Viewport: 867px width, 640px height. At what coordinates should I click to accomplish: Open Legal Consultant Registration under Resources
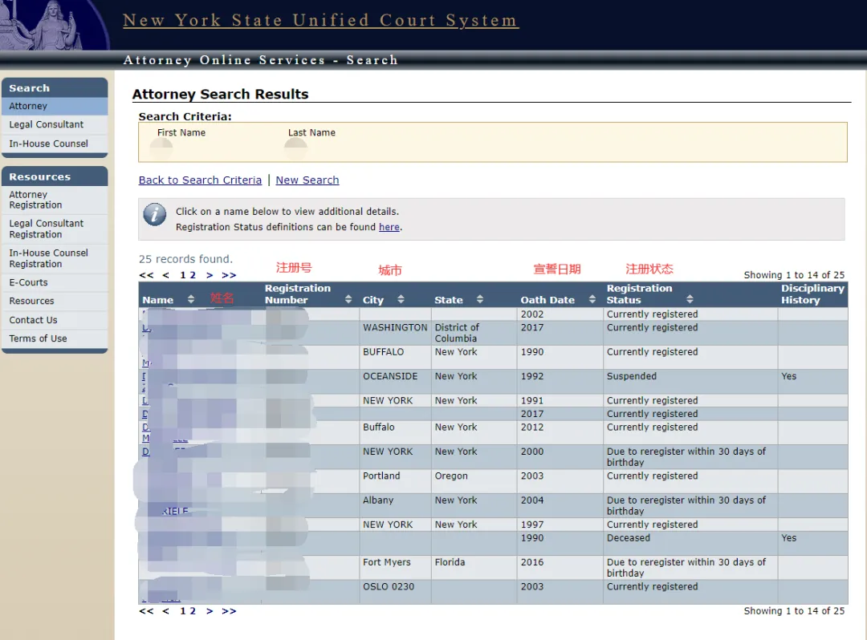coord(55,229)
